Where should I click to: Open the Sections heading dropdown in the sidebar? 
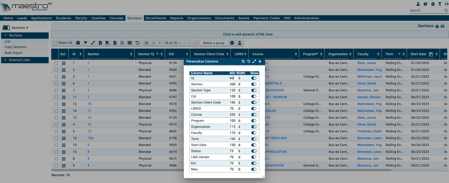point(20,28)
